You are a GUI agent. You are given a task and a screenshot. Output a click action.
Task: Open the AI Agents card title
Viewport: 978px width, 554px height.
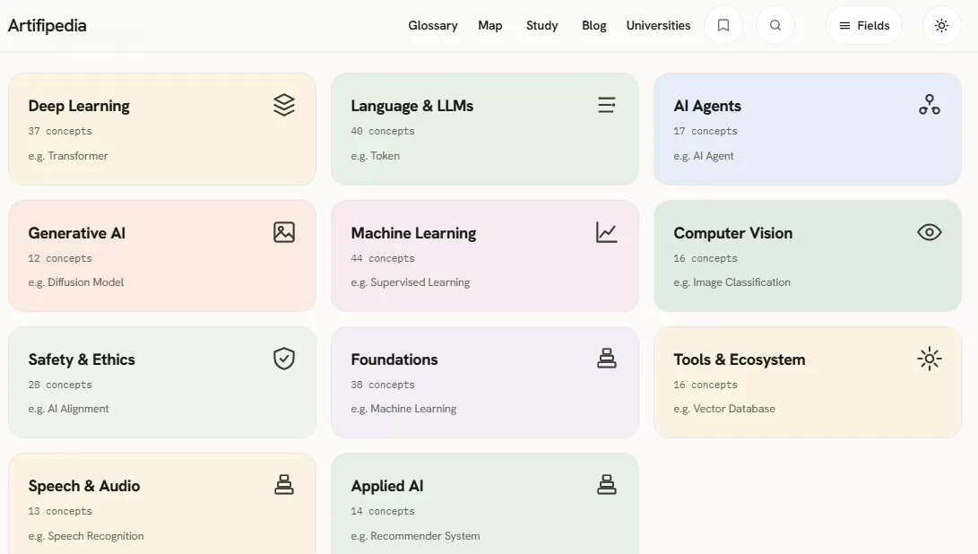(x=707, y=106)
